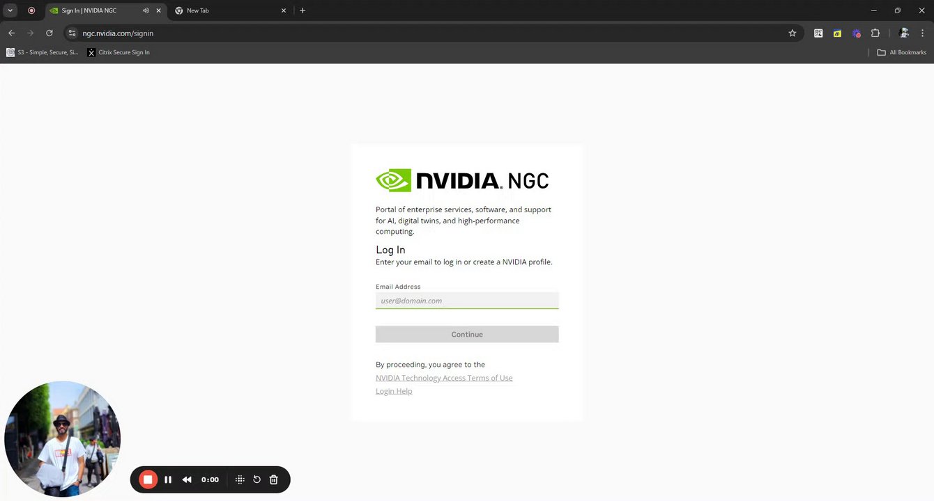Minimize the browser window

point(874,10)
